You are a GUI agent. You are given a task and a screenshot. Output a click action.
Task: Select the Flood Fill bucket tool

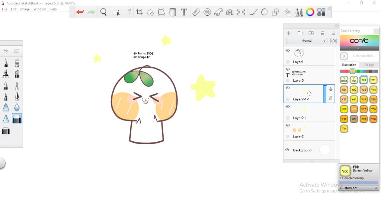pyautogui.click(x=173, y=12)
